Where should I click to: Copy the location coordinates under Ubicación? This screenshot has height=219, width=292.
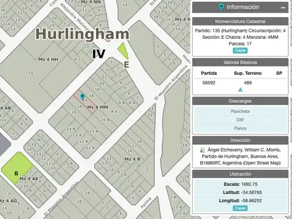(x=240, y=208)
